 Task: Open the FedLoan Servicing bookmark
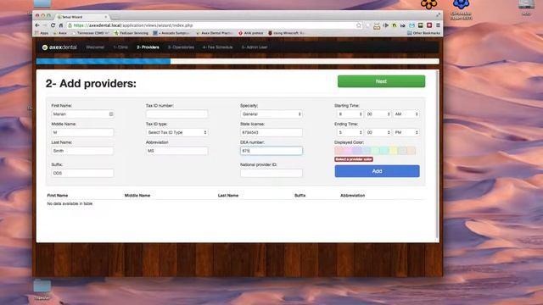click(131, 33)
